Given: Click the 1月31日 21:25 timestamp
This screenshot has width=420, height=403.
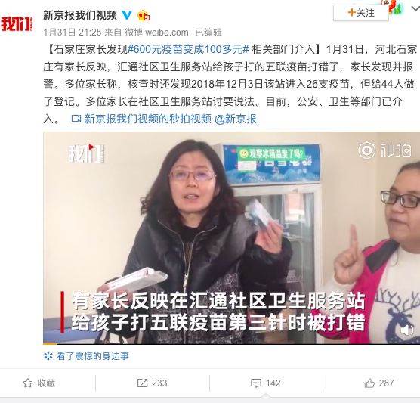Looking at the screenshot, I should pyautogui.click(x=73, y=33).
